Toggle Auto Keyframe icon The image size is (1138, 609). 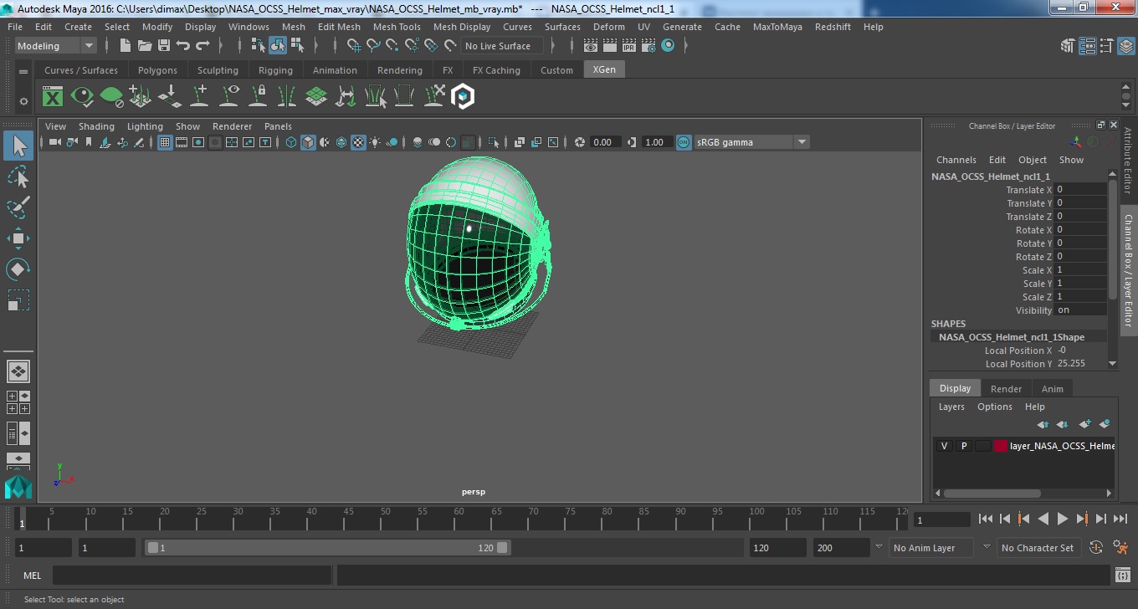pyautogui.click(x=1096, y=548)
